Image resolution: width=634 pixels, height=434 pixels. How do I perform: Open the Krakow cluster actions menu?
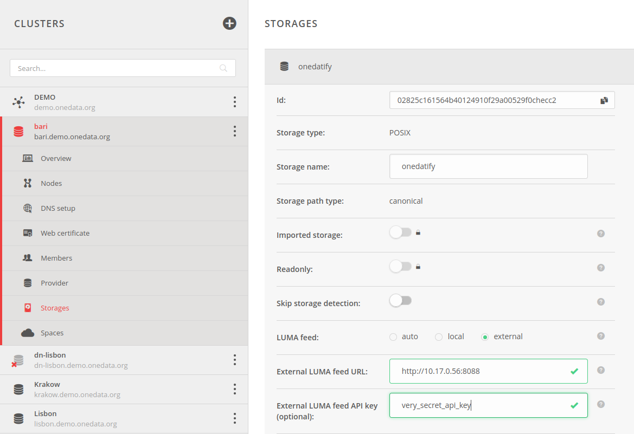click(x=234, y=389)
